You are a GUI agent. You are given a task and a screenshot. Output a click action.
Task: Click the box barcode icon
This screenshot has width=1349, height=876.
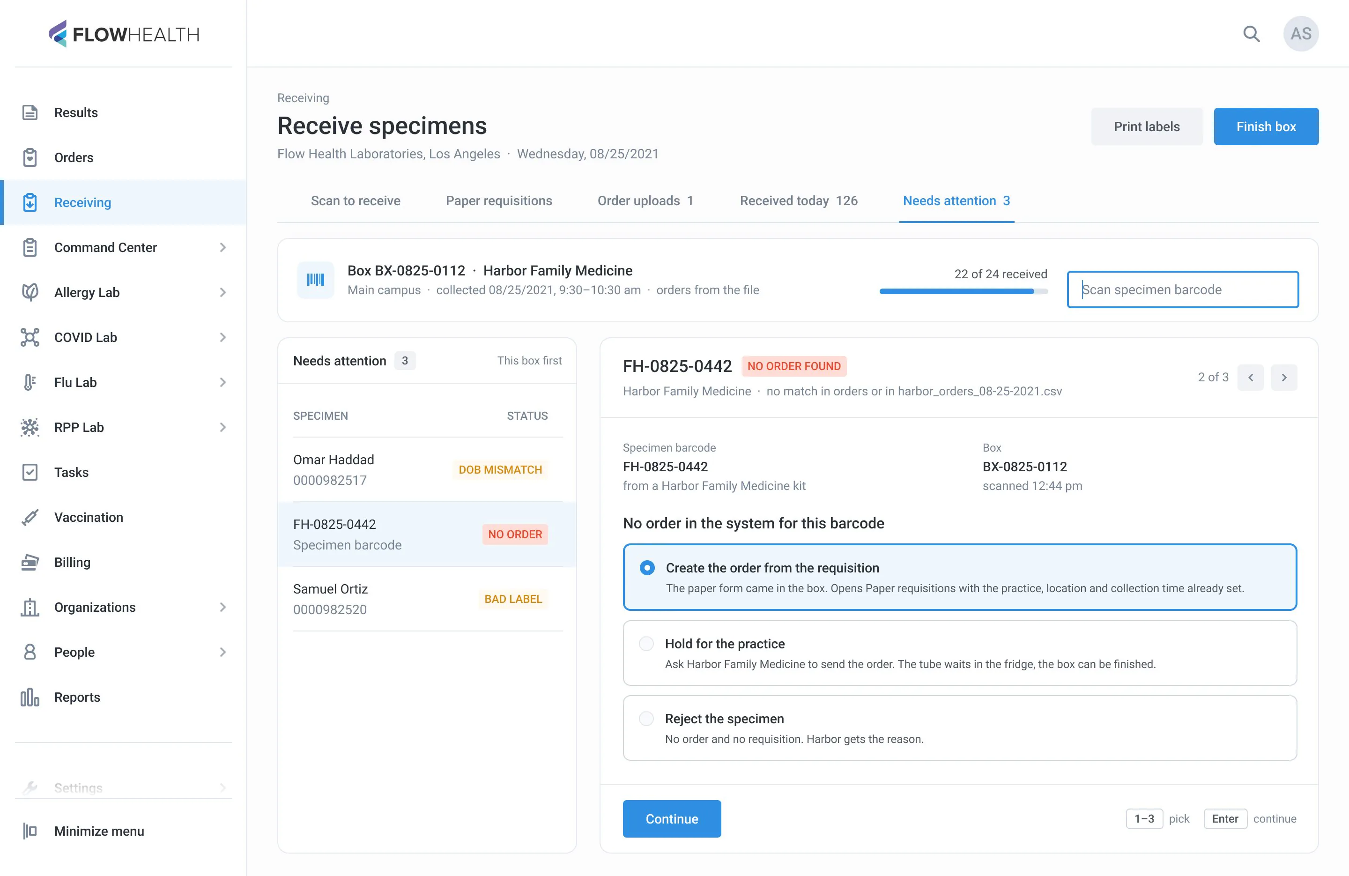[316, 280]
